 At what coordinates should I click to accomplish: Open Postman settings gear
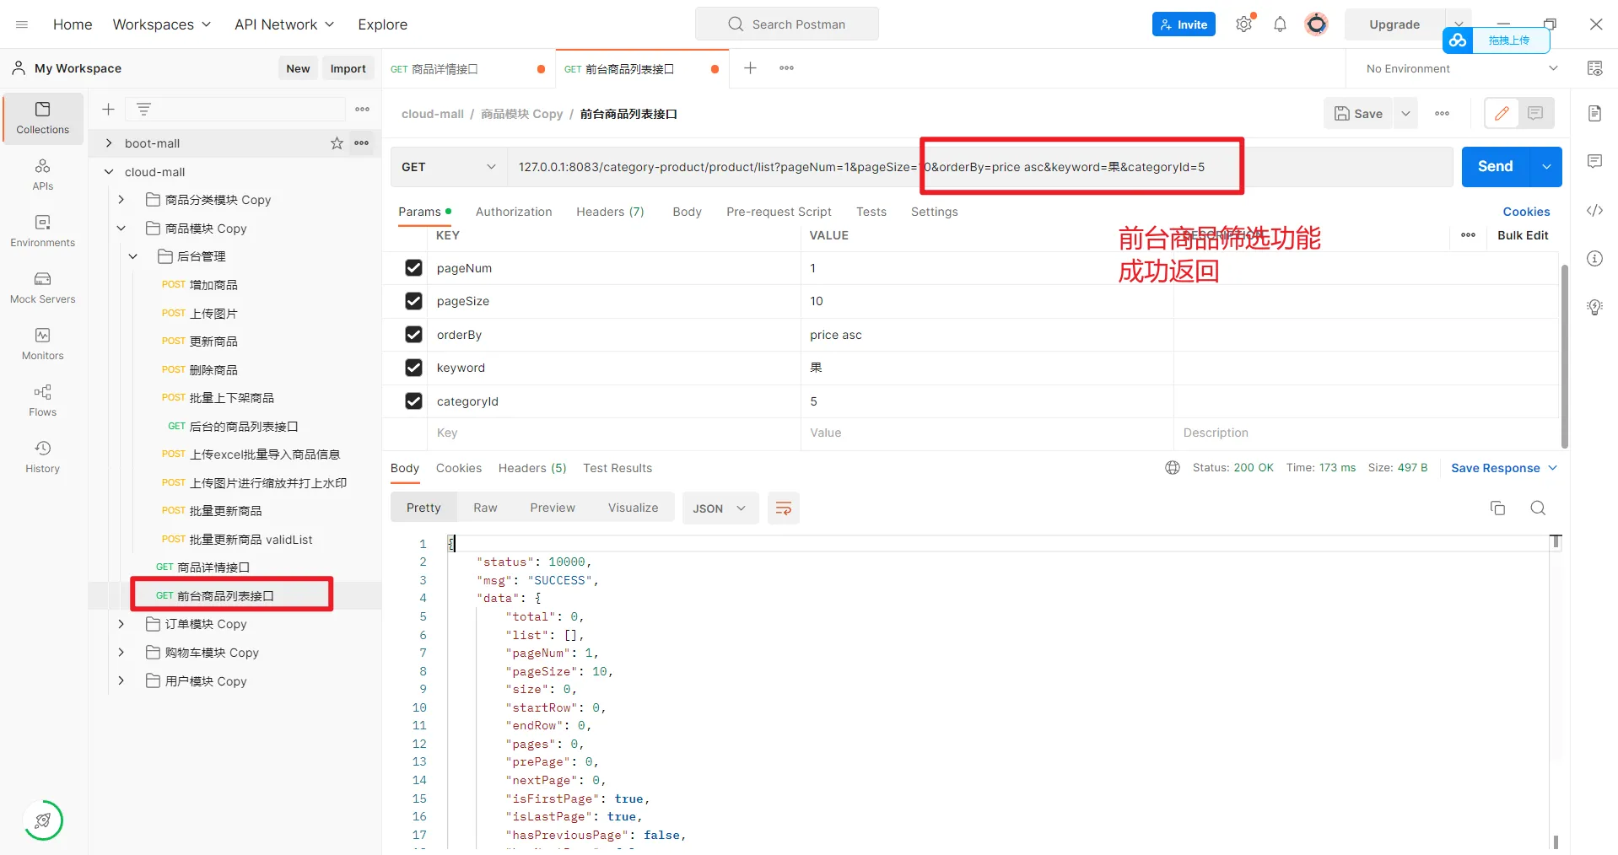(x=1243, y=24)
